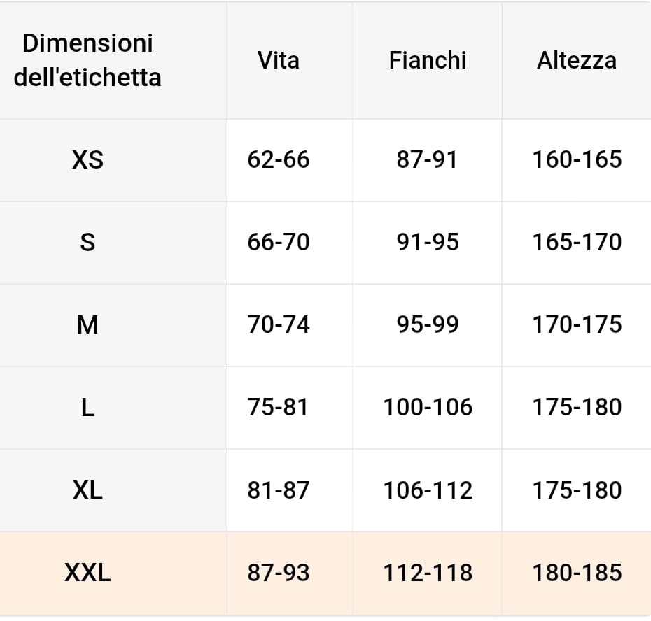Select the S size row label
The width and height of the screenshot is (651, 621).
click(87, 243)
